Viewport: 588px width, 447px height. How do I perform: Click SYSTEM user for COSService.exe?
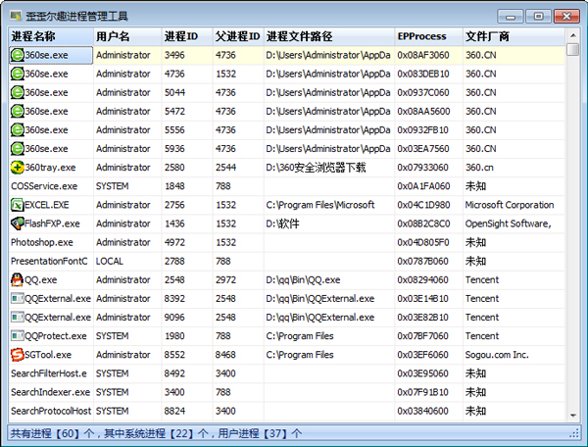click(113, 186)
